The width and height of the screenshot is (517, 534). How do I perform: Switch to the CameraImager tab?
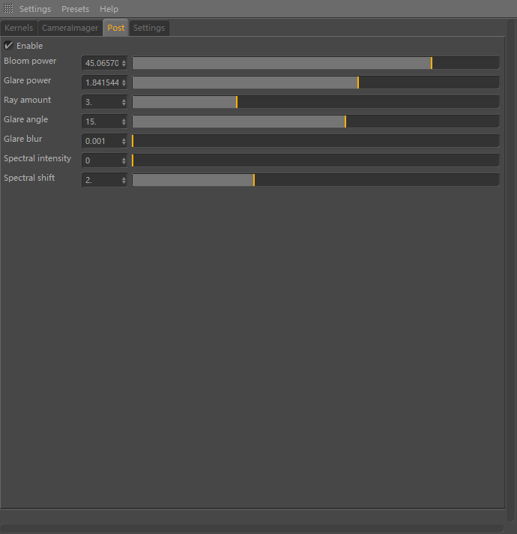[x=70, y=28]
